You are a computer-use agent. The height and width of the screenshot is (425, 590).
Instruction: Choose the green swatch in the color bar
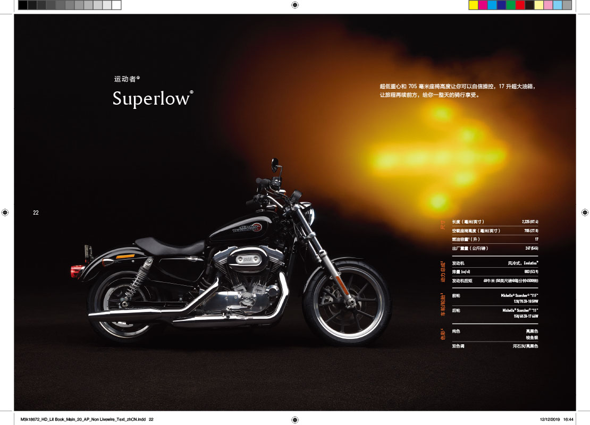pos(511,5)
